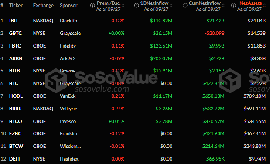Select BRRR's $591.11M net assets cell

point(254,109)
